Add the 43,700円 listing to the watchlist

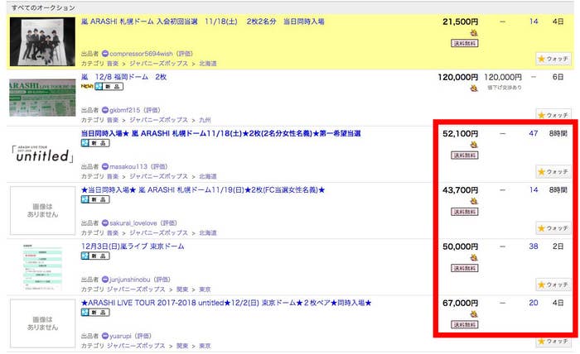[x=553, y=228]
